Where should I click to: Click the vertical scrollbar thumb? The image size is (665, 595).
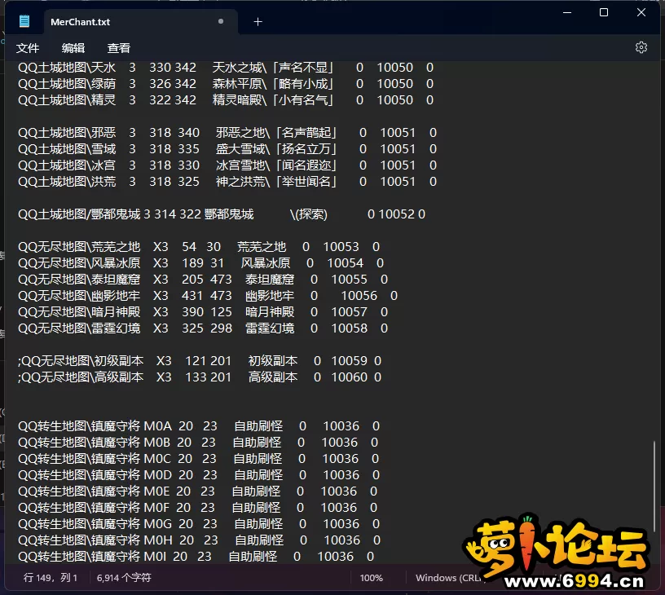[x=654, y=487]
